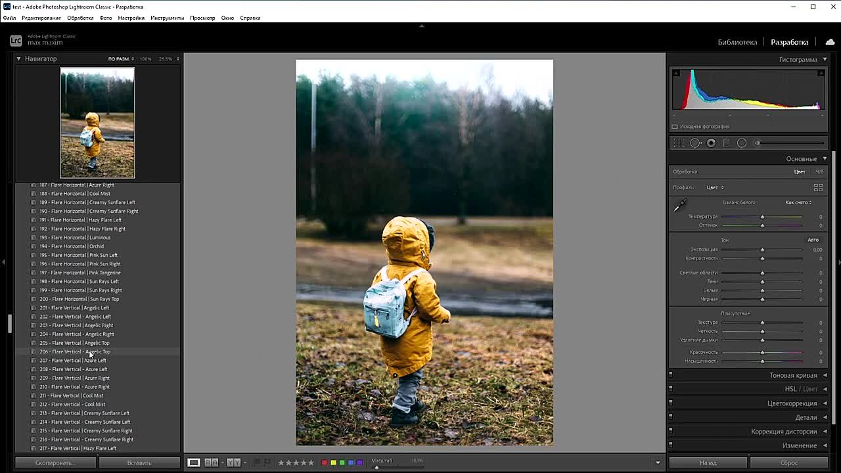Toggle shadow clipping indicator in histogram
Viewport: 841px width, 473px height.
pyautogui.click(x=676, y=73)
